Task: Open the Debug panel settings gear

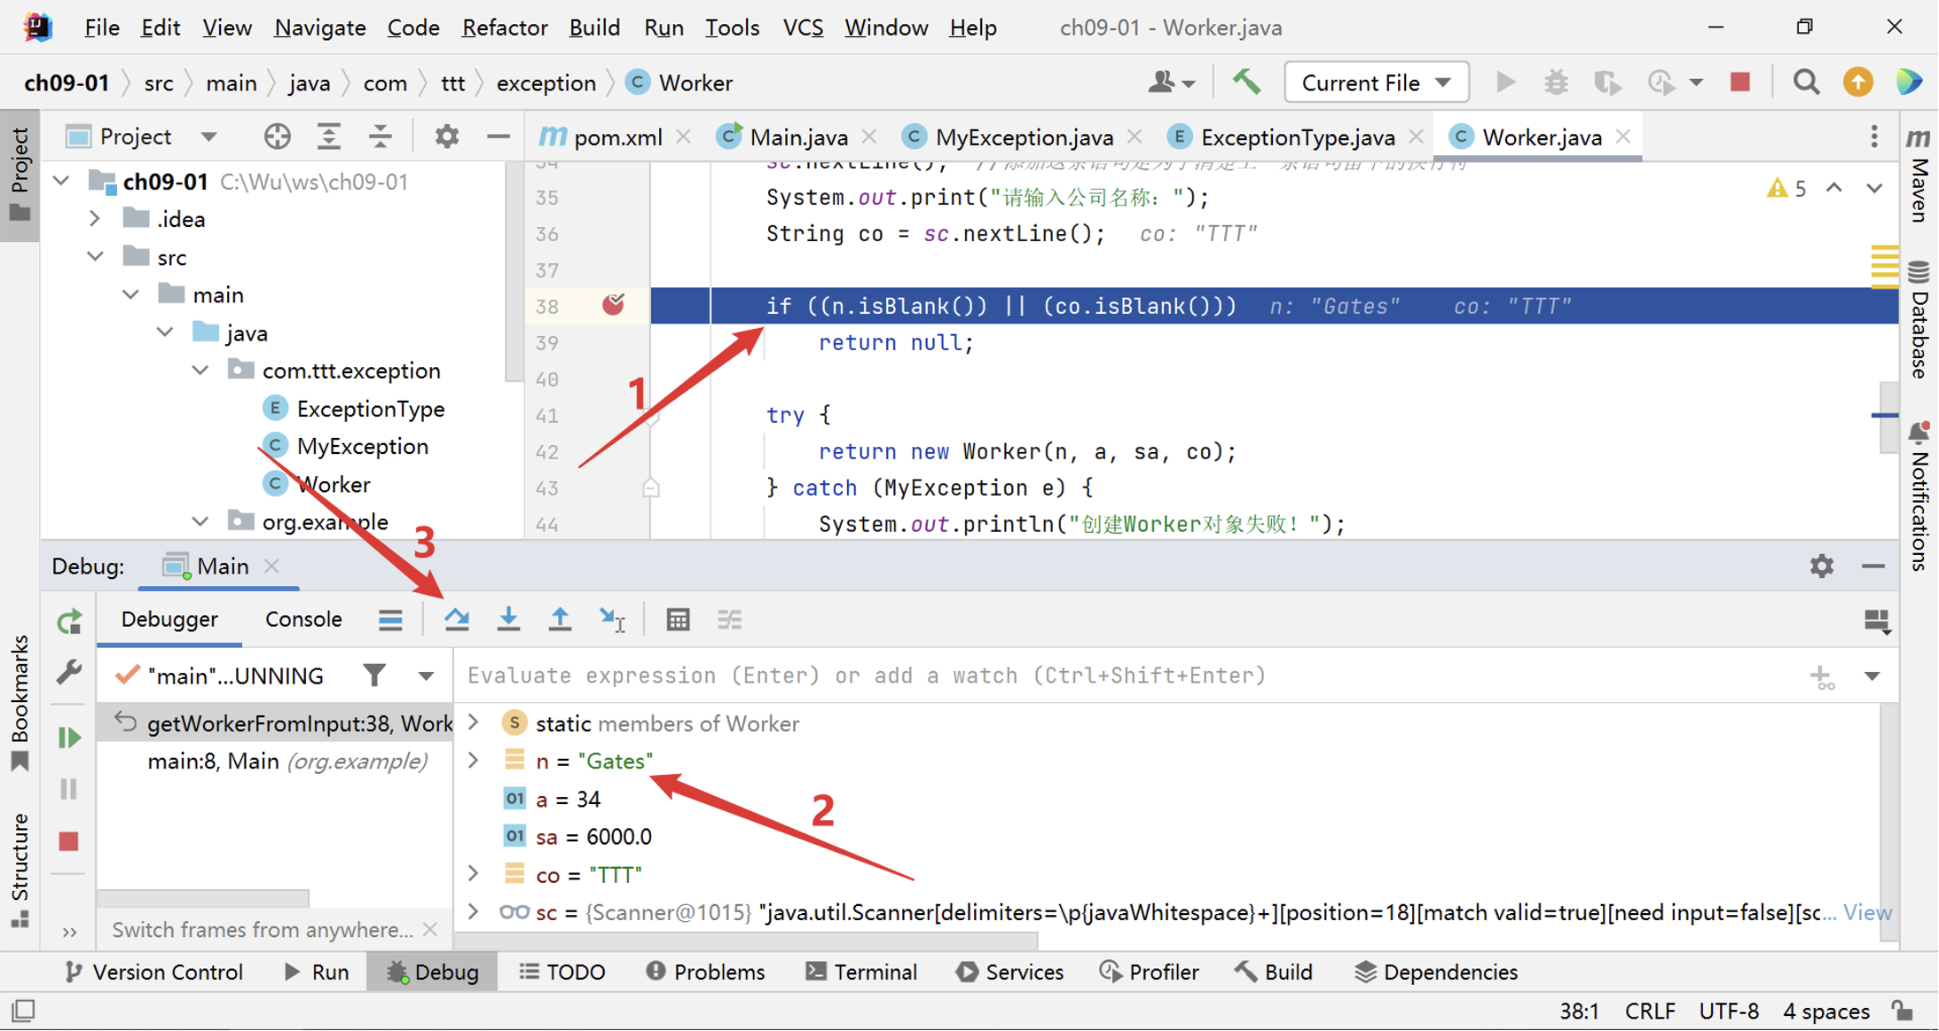Action: point(1822,566)
